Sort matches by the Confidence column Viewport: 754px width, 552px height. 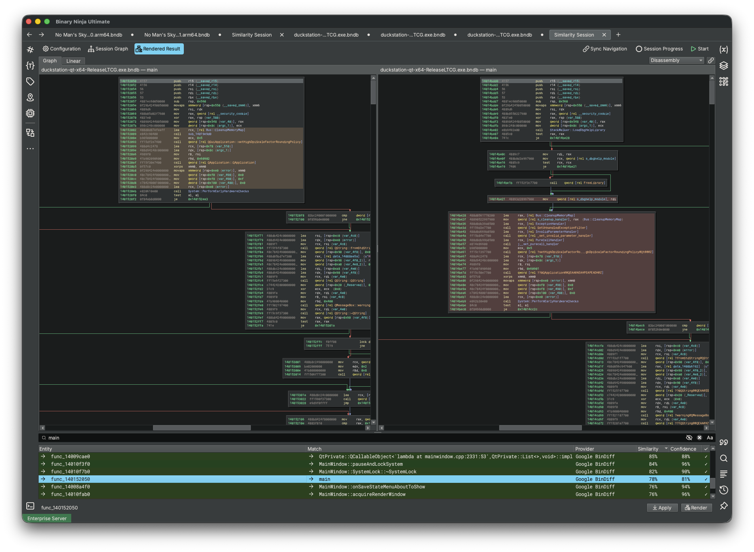(685, 449)
